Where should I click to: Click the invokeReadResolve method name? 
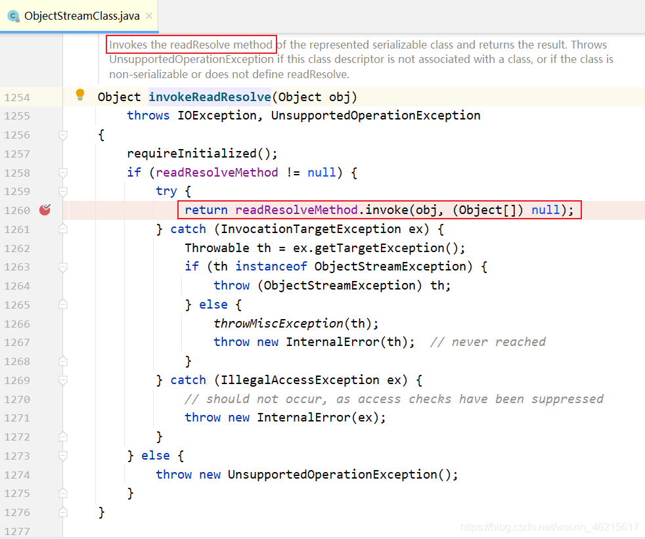[x=210, y=97]
